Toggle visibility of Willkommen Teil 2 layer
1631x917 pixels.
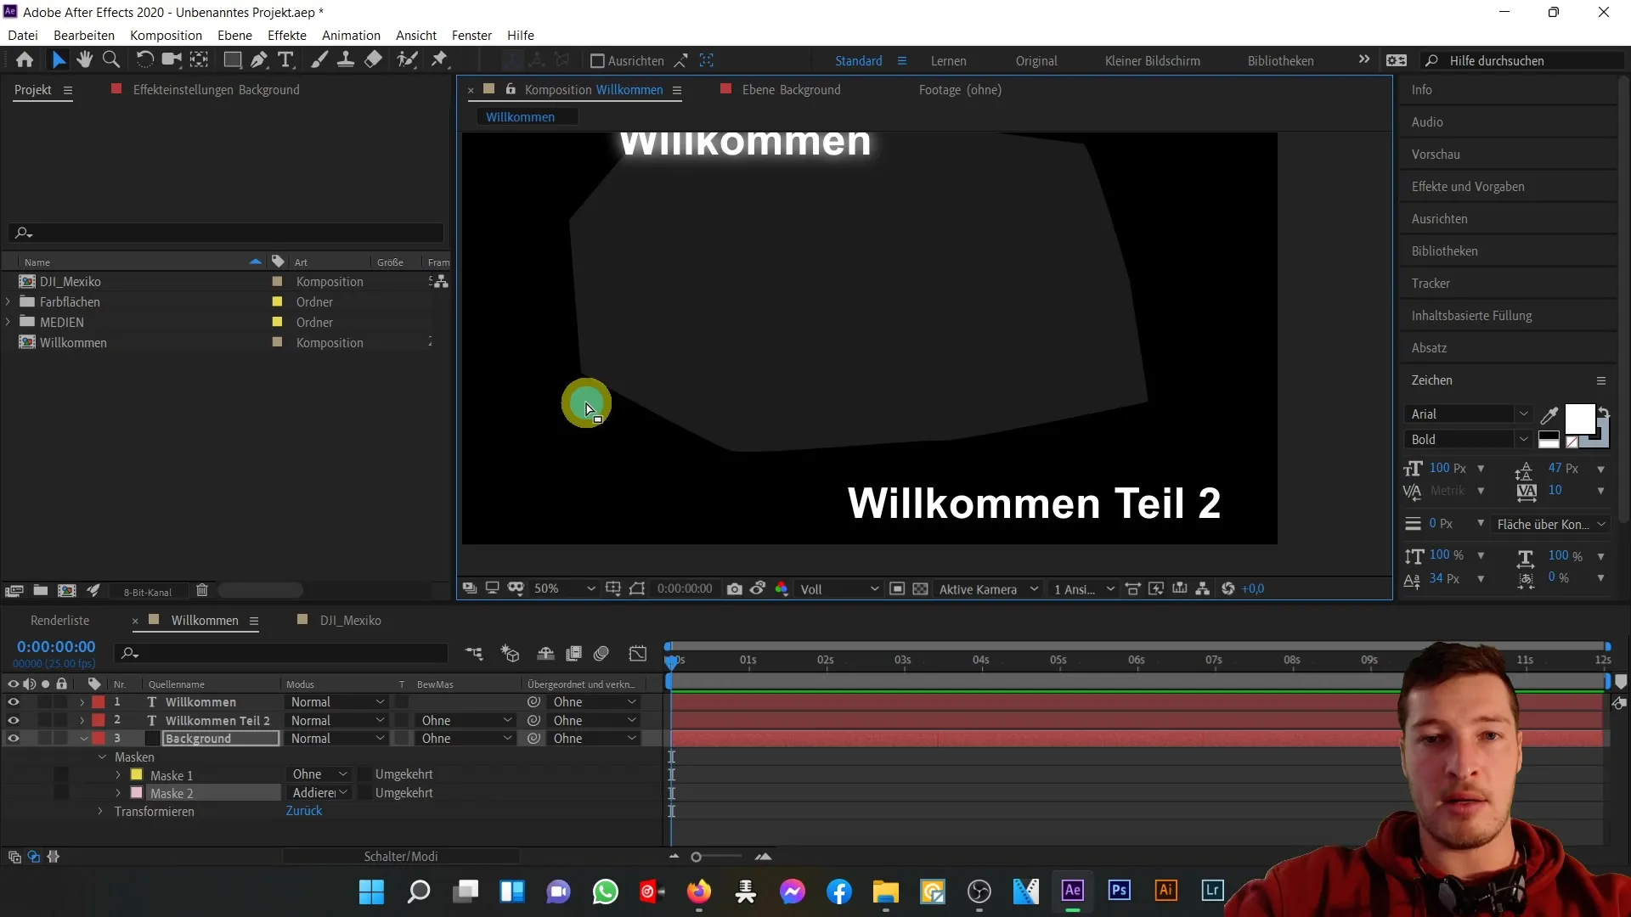tap(13, 720)
